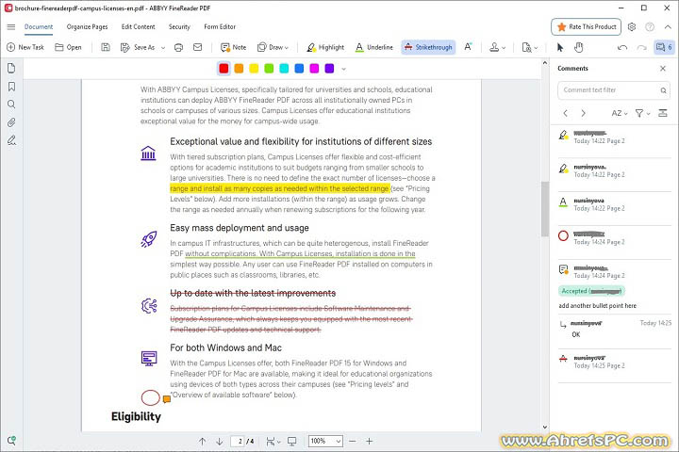679x452 pixels.
Task: Click the help question mark icon
Action: pyautogui.click(x=650, y=26)
